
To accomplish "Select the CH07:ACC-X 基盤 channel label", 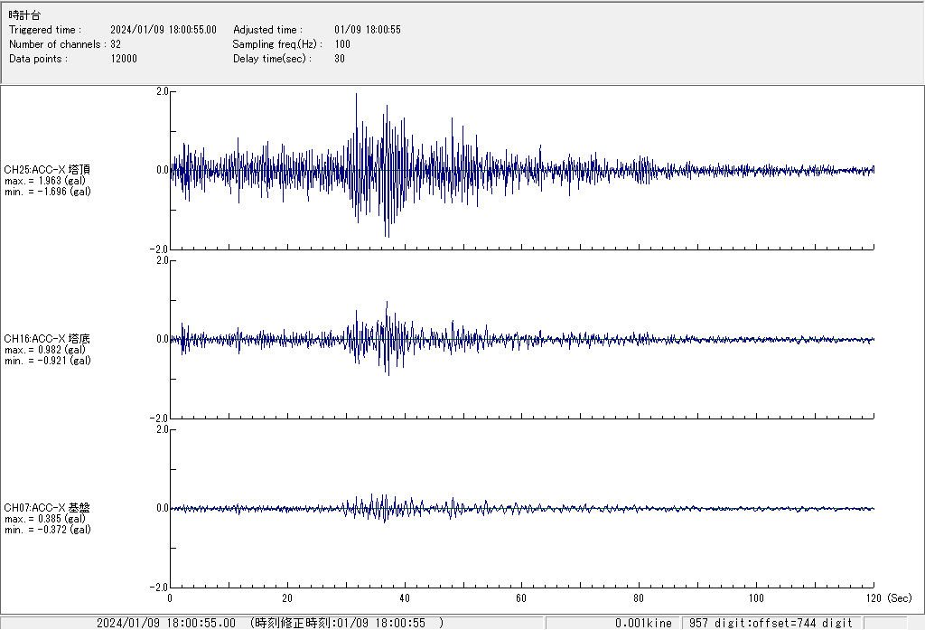I will [x=47, y=508].
